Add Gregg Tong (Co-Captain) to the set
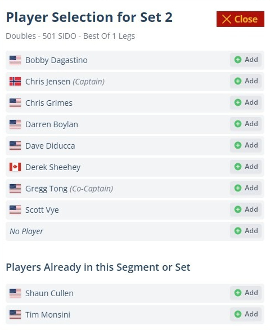This screenshot has height=330, width=270. click(246, 188)
